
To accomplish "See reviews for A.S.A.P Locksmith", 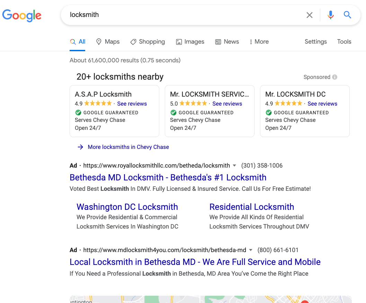I will tap(132, 104).
